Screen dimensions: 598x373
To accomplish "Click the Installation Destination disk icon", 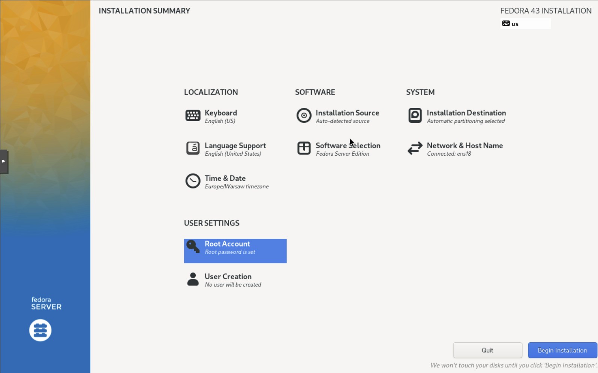I will [415, 116].
